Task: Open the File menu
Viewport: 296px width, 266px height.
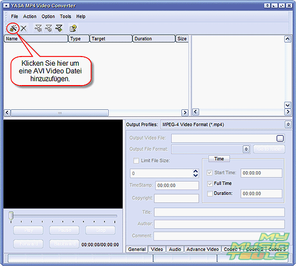Action: [x=15, y=17]
